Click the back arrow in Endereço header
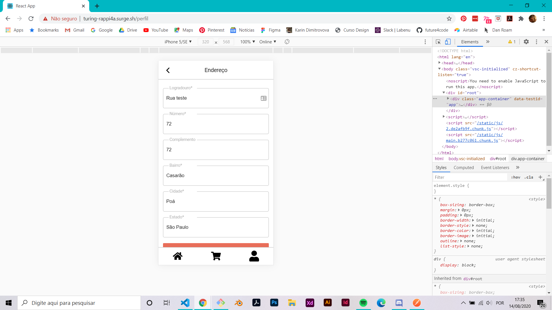Screen dimensions: 552x310 (x=168, y=70)
